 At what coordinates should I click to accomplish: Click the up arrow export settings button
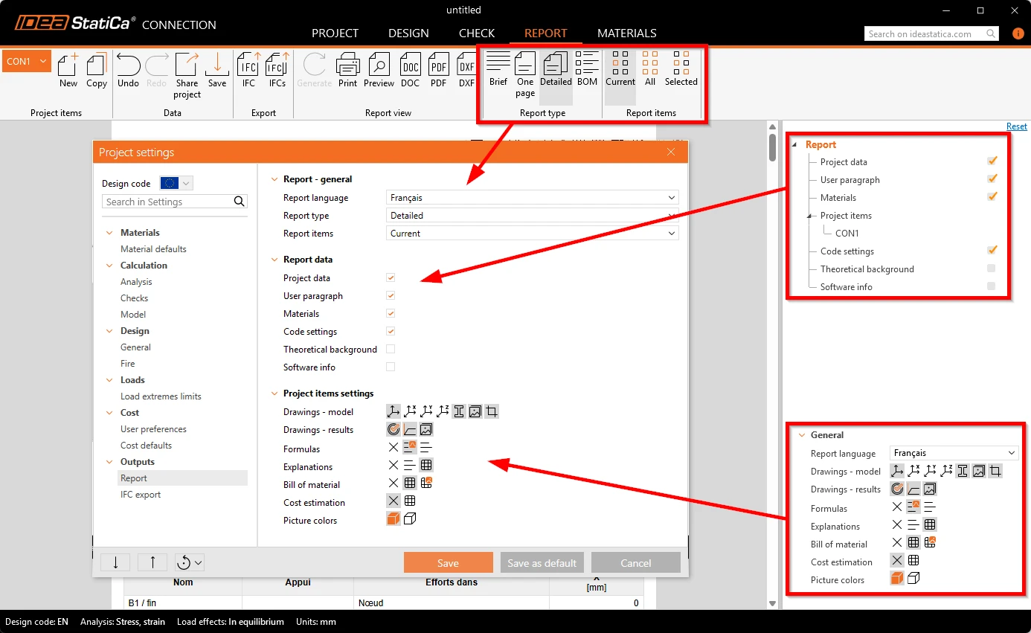click(152, 562)
